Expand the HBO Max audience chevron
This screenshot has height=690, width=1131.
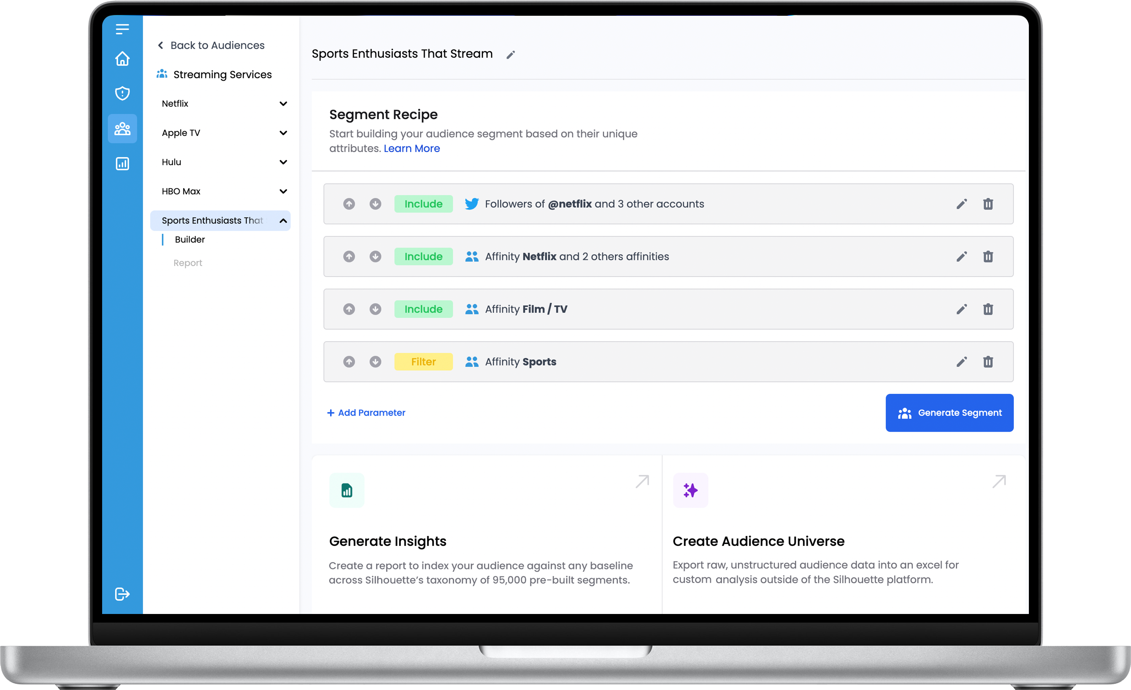pyautogui.click(x=283, y=192)
